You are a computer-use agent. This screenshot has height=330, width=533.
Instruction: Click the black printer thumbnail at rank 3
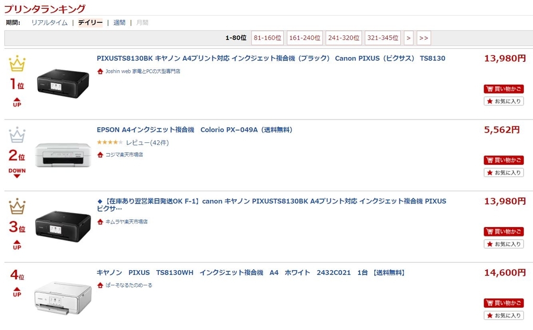click(63, 227)
